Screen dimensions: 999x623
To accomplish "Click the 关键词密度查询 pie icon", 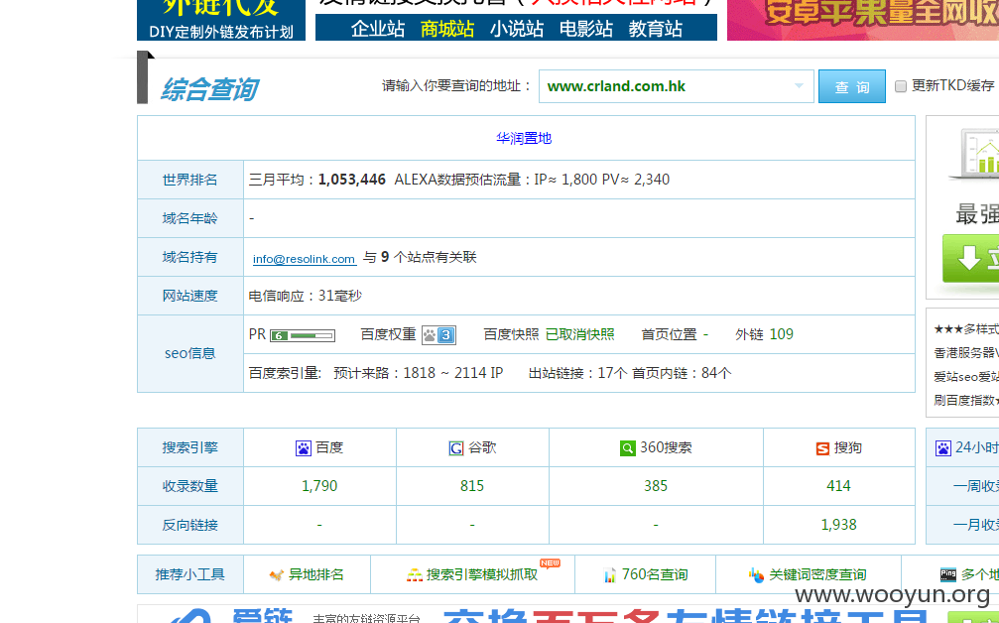I will pos(756,575).
